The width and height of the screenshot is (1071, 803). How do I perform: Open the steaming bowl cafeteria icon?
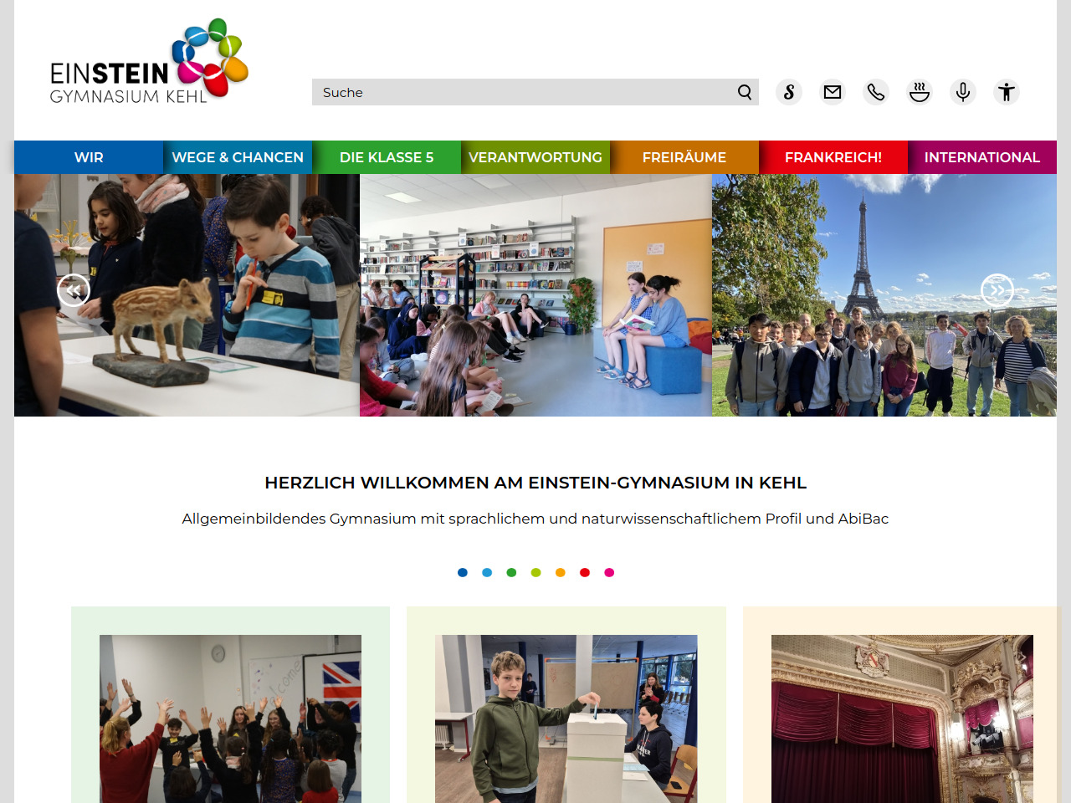920,92
